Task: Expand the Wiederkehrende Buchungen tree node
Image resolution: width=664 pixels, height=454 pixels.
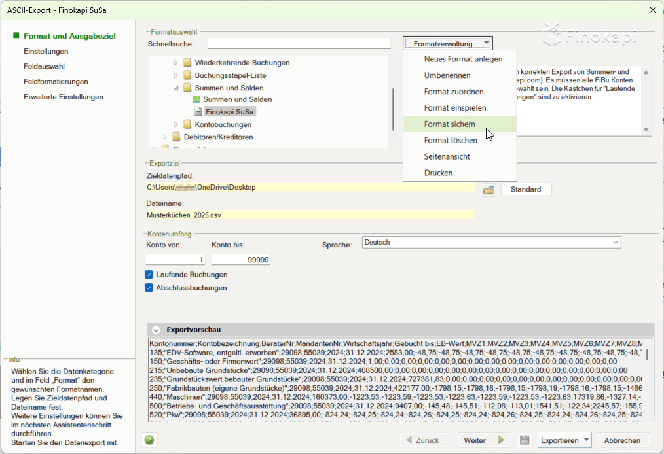Action: (176, 63)
